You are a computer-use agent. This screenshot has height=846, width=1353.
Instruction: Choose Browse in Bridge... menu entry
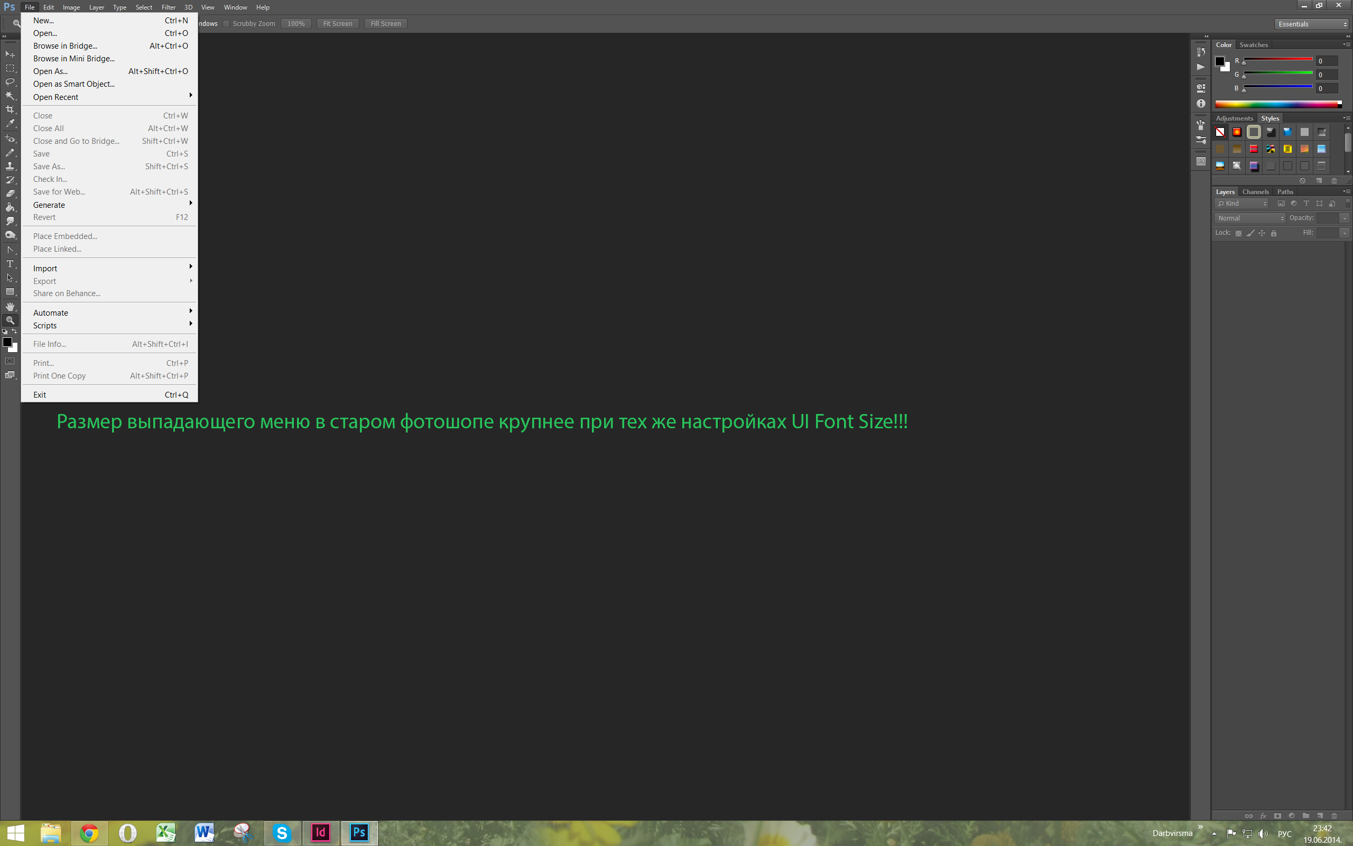(x=109, y=46)
